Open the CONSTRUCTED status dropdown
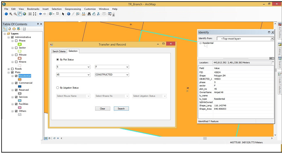282x153 pixels. click(x=127, y=75)
